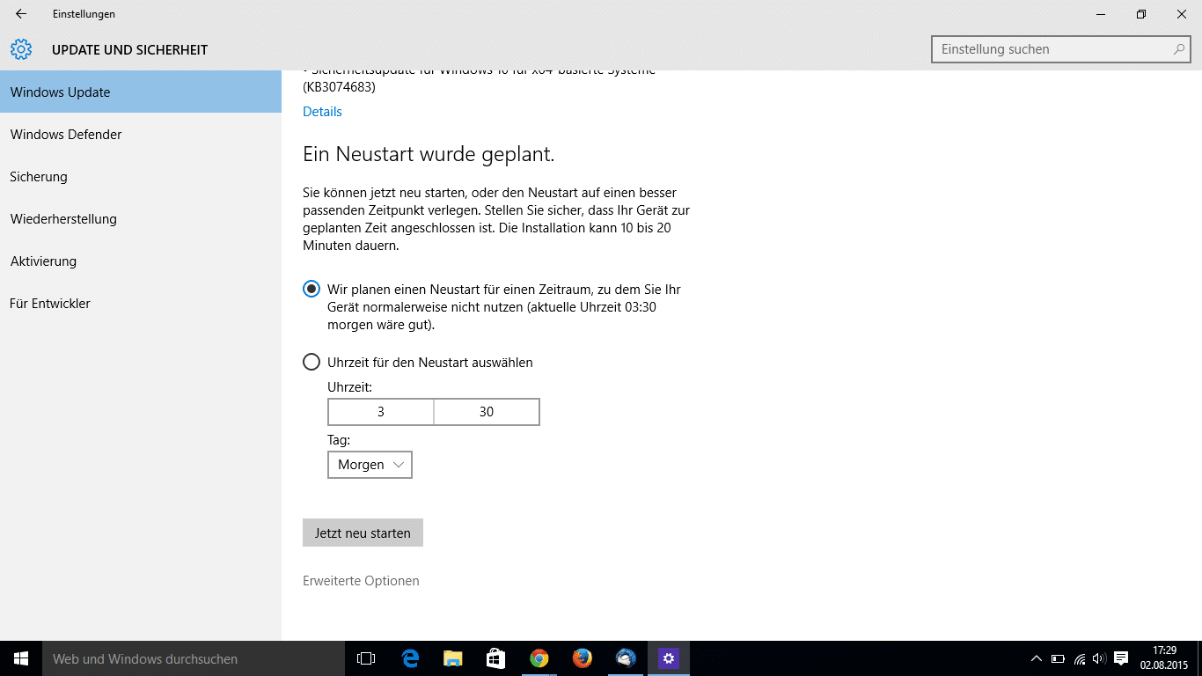Open Microsoft Edge from the taskbar
The image size is (1202, 676).
click(x=410, y=658)
